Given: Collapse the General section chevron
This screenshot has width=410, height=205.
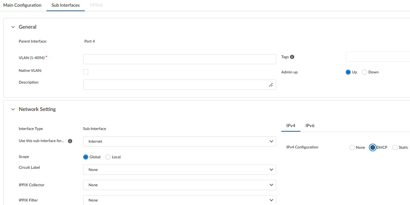Looking at the screenshot, I should click(x=13, y=27).
